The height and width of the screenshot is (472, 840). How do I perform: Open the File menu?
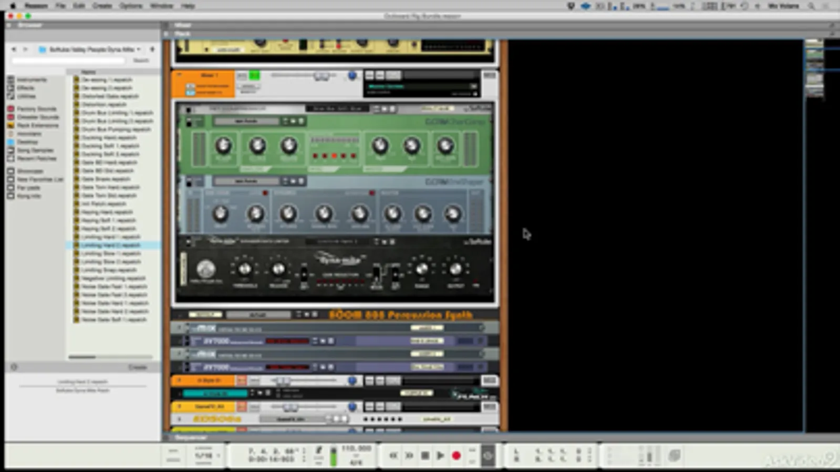pyautogui.click(x=61, y=6)
